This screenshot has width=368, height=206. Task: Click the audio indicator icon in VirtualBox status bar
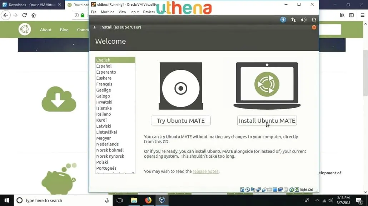pyautogui.click(x=253, y=190)
